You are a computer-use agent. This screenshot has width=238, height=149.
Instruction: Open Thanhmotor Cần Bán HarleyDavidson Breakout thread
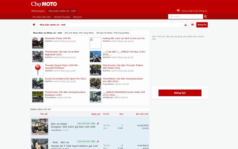coord(65,93)
